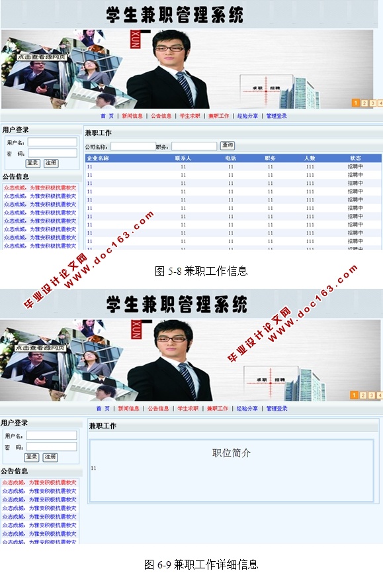Select banner slide 2 in lower page
The width and height of the screenshot is (383, 577).
(x=362, y=395)
